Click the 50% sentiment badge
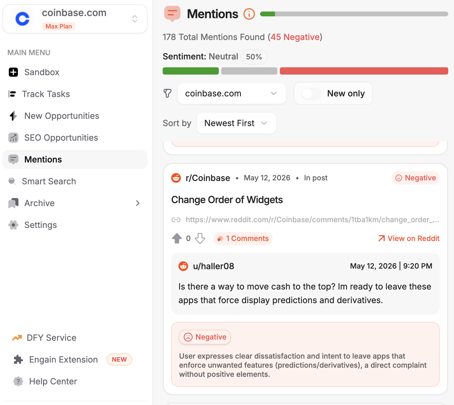Screen dimensions: 454x405 coord(254,57)
